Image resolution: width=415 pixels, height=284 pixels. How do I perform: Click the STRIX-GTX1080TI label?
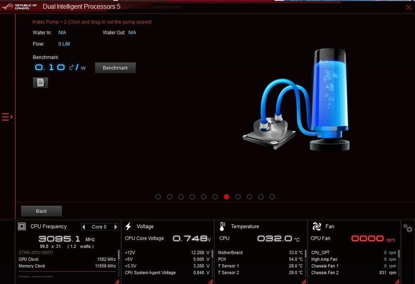tap(36, 253)
